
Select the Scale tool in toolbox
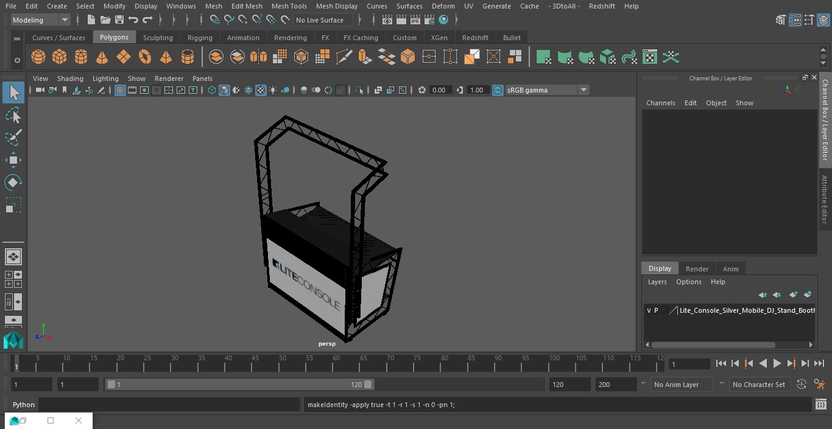13,205
